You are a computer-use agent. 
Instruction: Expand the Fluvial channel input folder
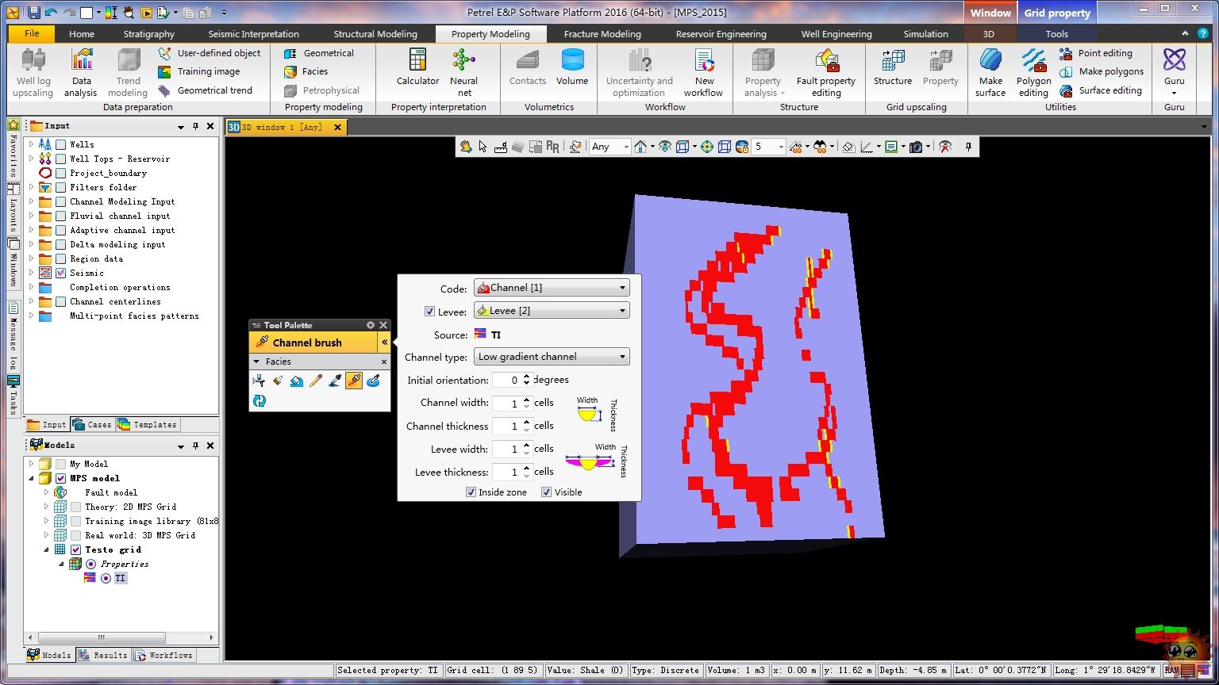pyautogui.click(x=32, y=216)
